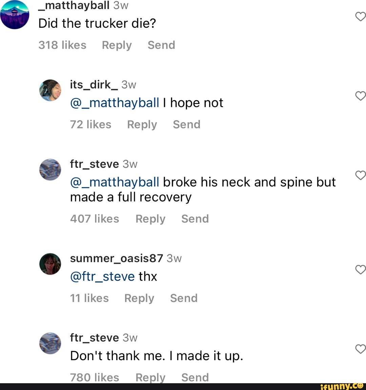The width and height of the screenshot is (366, 390).
Task: Open summer_oasis87's avatar
Action: click(x=50, y=264)
